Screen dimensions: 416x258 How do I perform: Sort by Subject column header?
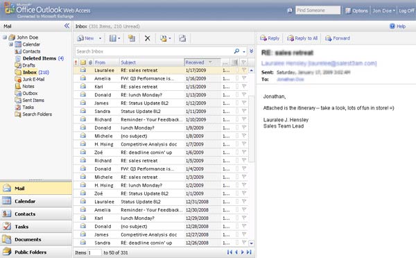click(x=152, y=62)
